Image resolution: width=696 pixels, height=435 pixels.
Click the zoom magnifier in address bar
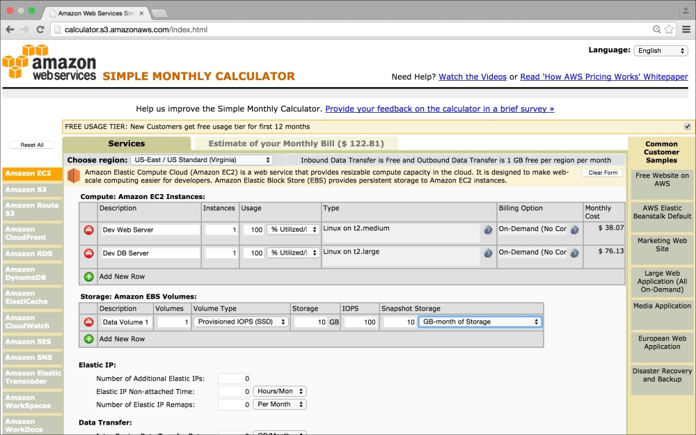coord(656,30)
